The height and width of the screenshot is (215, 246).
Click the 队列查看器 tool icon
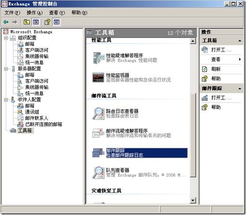(98, 173)
